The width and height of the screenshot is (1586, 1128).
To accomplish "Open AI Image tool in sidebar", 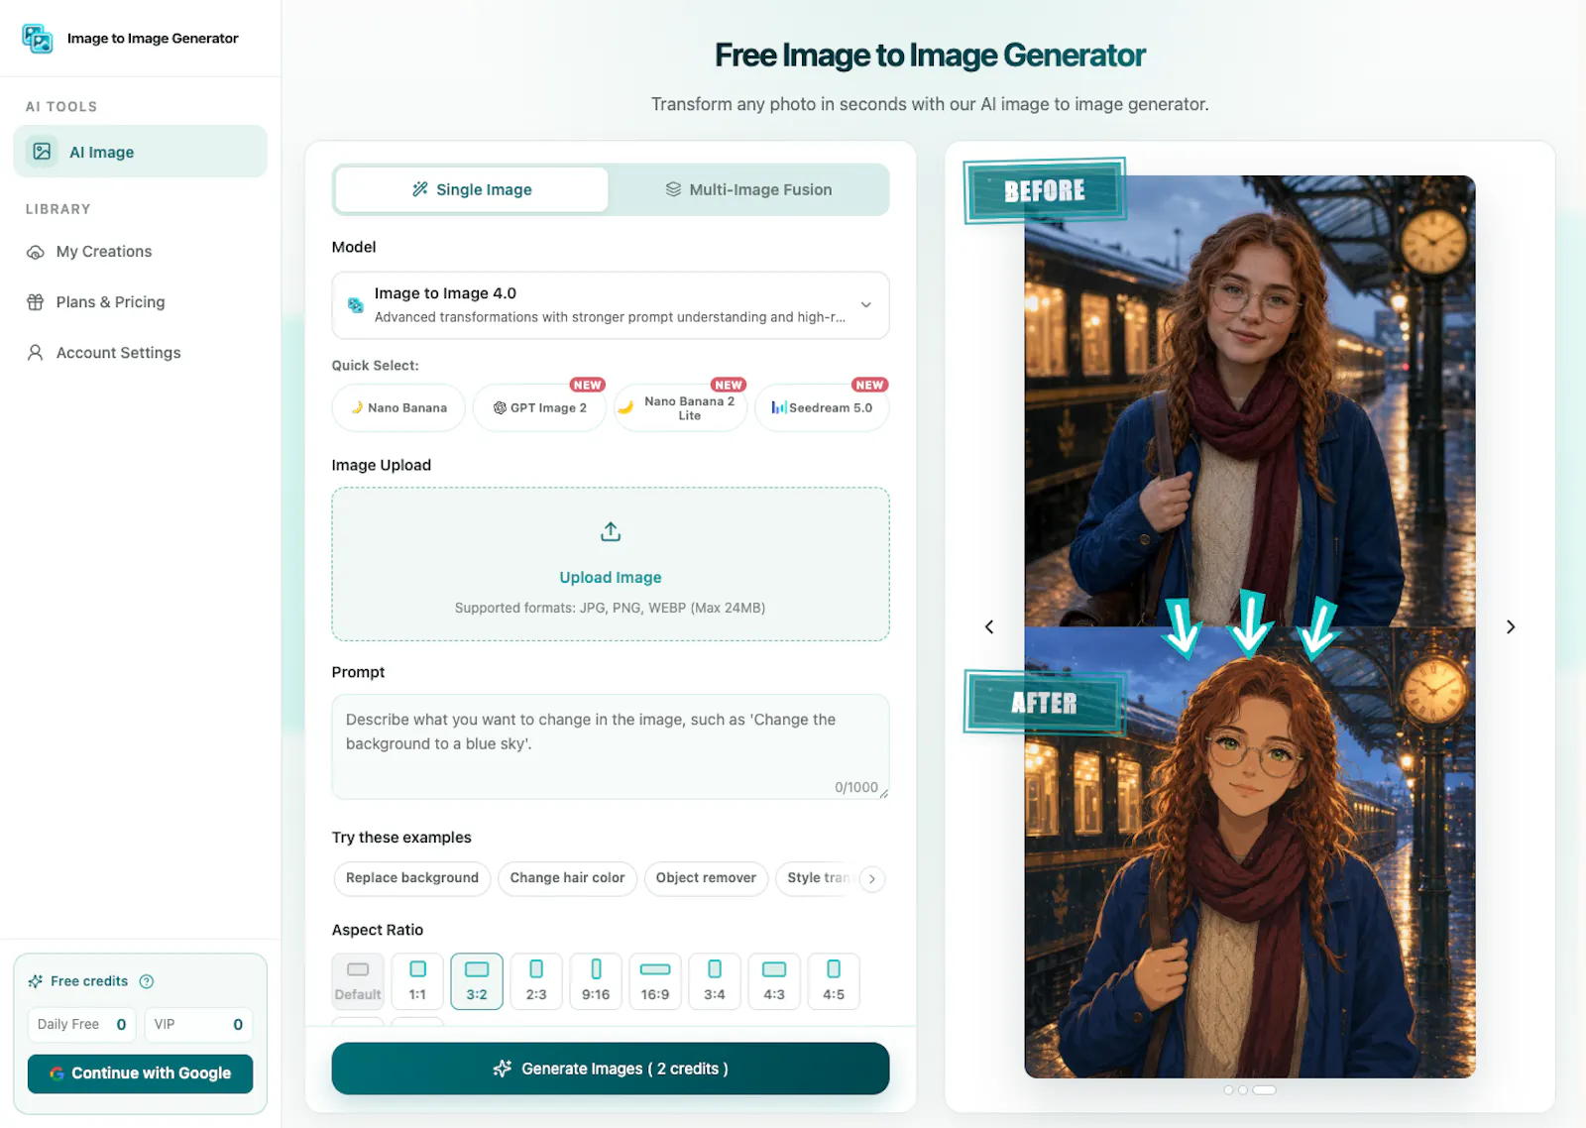I will point(140,152).
